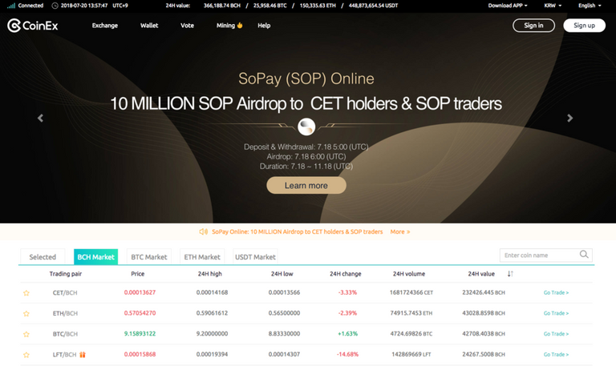Click the 1681724366 CET volume value

411,292
